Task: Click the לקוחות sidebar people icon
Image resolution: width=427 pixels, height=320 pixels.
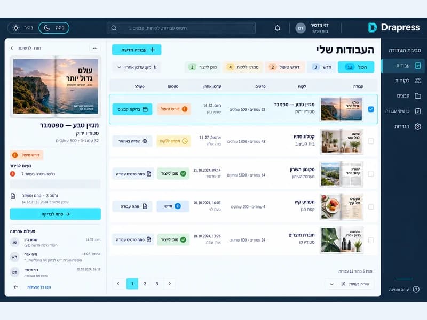Action: (x=418, y=81)
